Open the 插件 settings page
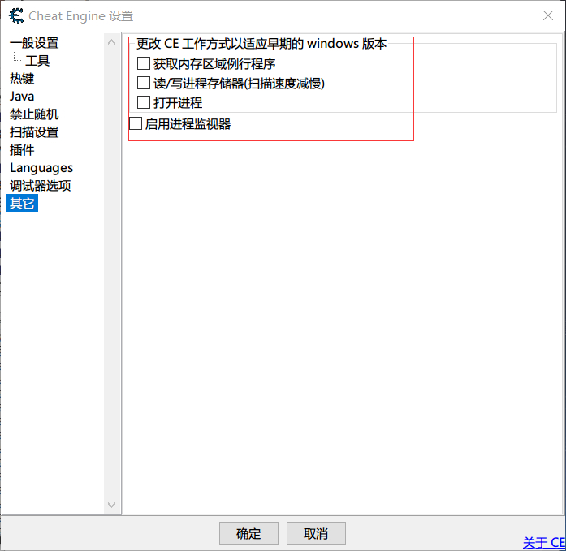The height and width of the screenshot is (551, 566). [x=22, y=150]
